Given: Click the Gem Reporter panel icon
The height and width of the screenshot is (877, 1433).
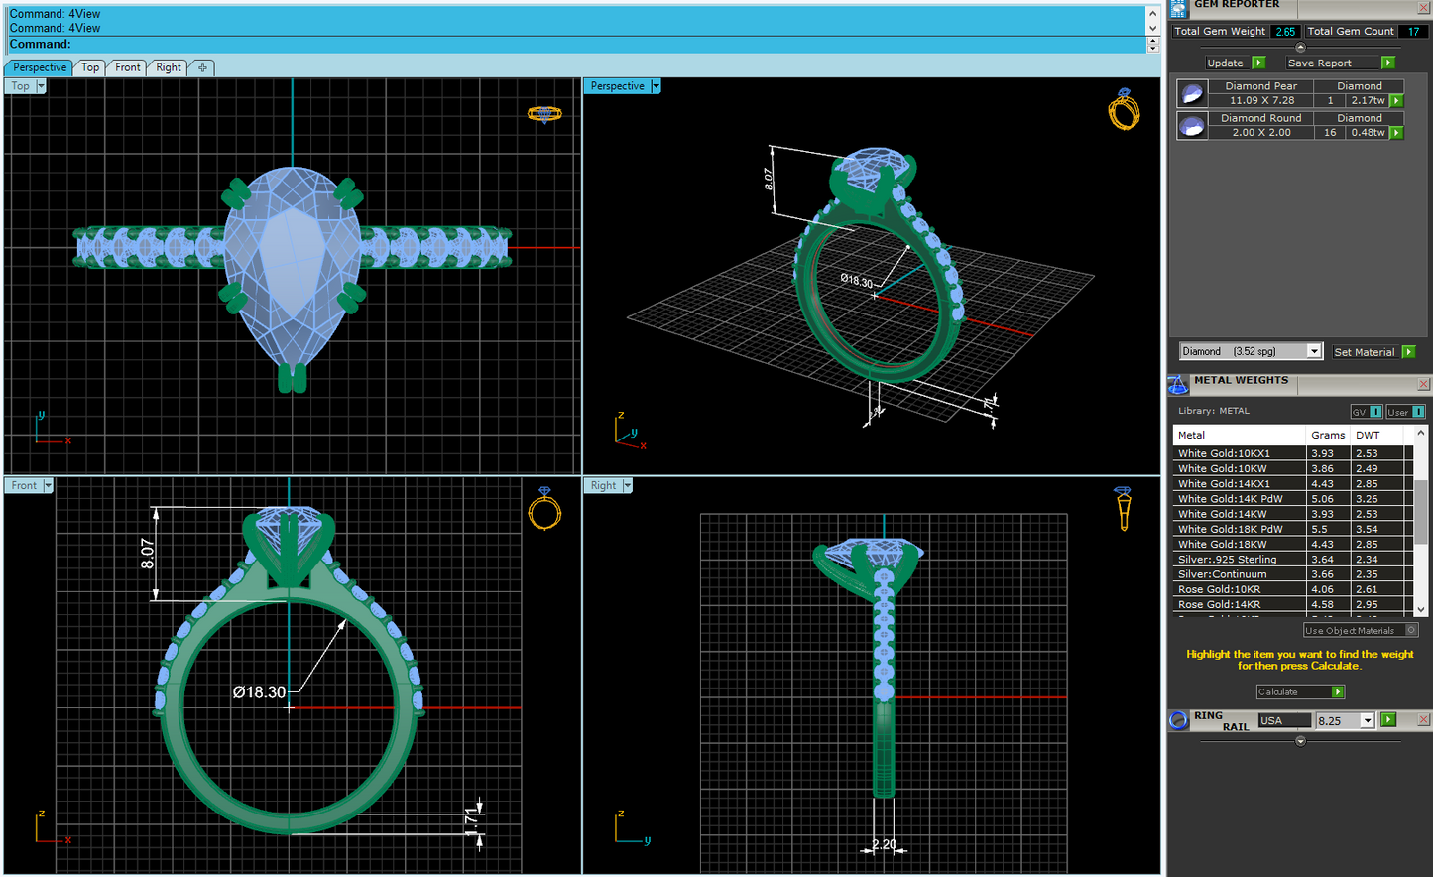Looking at the screenshot, I should (1178, 9).
